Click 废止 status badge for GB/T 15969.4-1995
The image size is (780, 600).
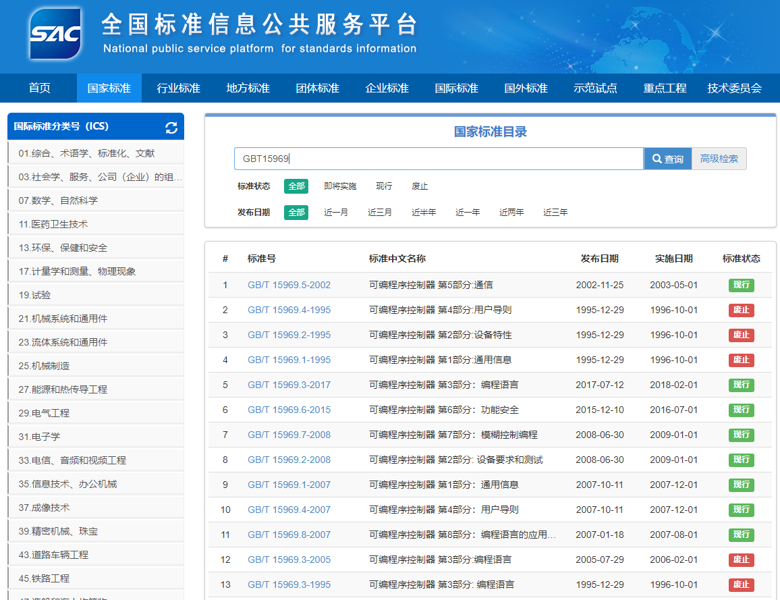(741, 310)
